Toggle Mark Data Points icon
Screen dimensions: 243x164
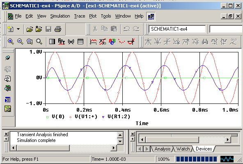coord(121,42)
